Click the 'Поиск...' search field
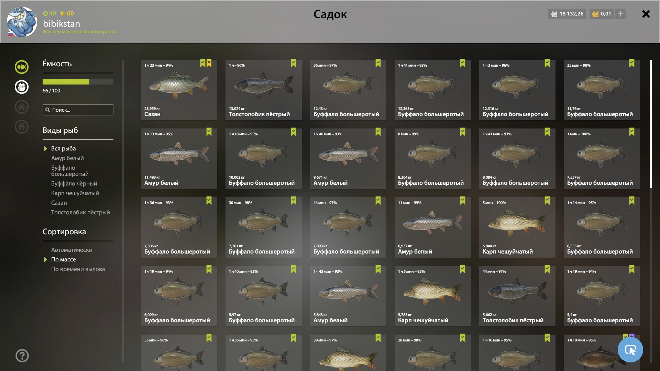This screenshot has width=660, height=371. click(x=78, y=110)
